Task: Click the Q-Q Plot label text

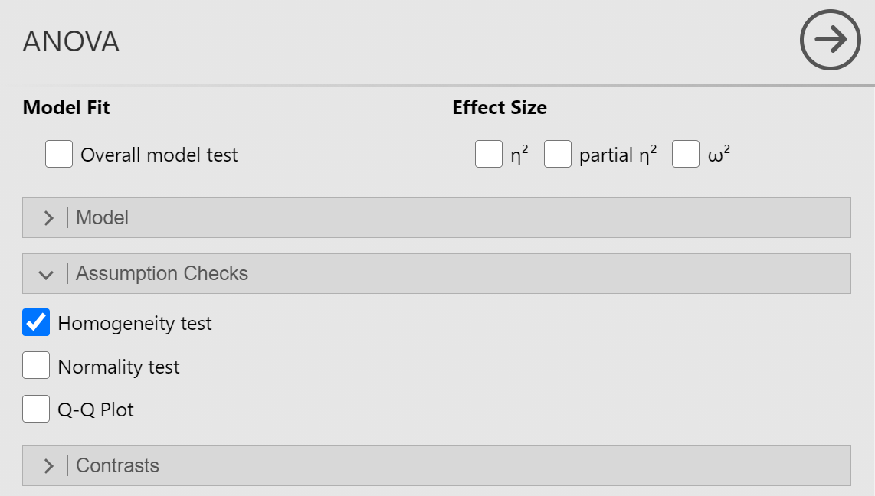Action: 96,410
